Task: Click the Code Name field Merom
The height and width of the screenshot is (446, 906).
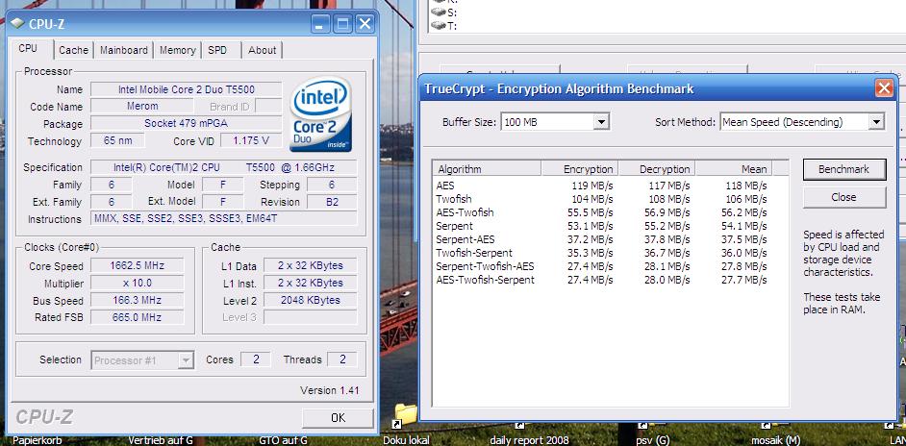Action: pyautogui.click(x=142, y=107)
